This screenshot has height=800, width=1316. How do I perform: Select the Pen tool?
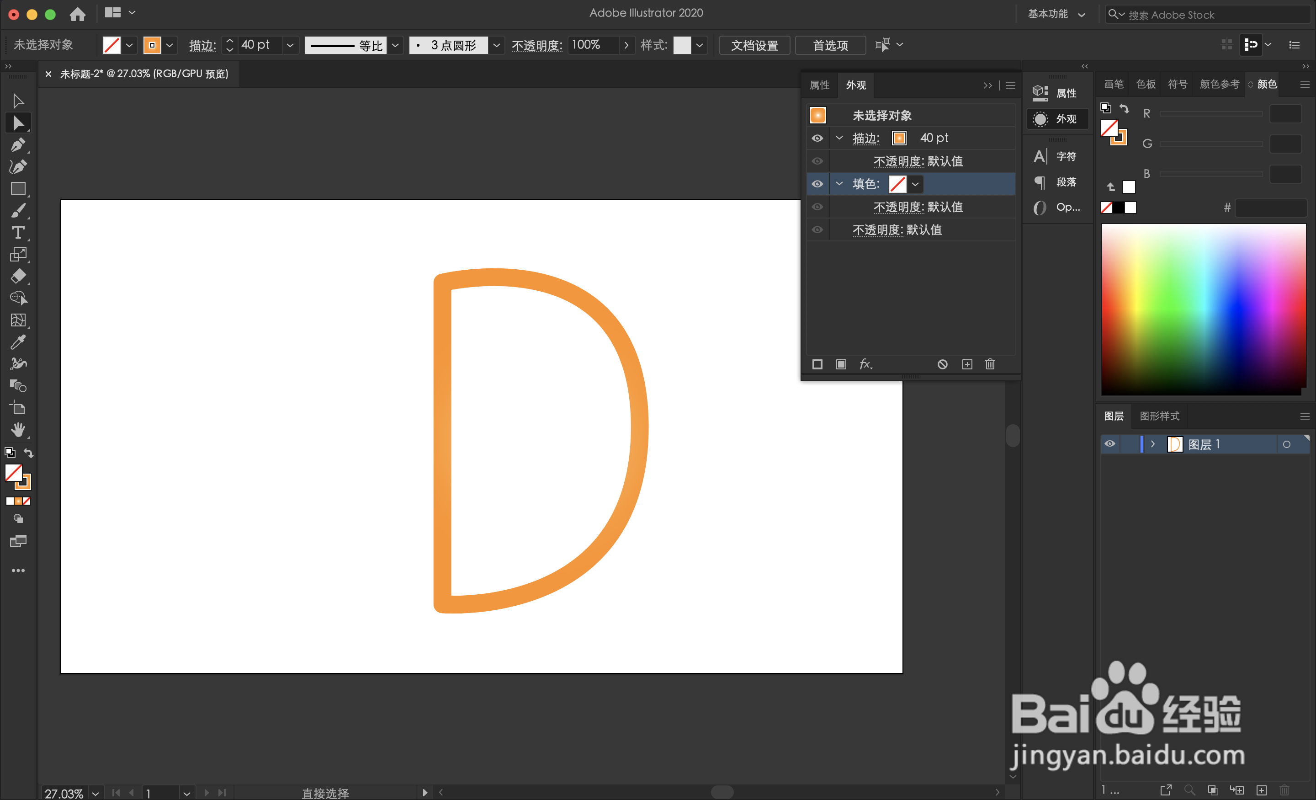[x=19, y=145]
